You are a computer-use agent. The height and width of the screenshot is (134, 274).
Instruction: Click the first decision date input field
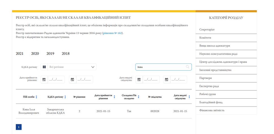[x=56, y=80]
